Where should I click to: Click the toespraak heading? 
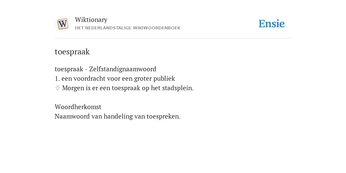tap(72, 52)
